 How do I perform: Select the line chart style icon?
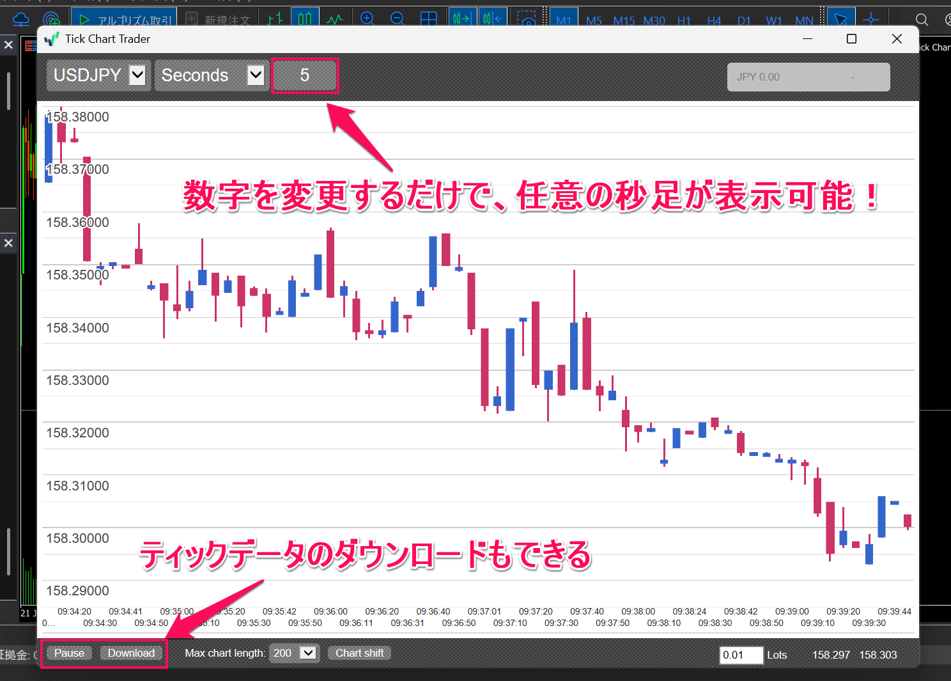(x=335, y=19)
